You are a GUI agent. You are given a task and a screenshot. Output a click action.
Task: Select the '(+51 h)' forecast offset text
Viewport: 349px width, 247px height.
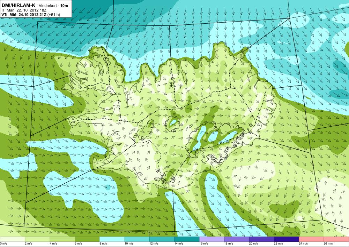(54, 15)
